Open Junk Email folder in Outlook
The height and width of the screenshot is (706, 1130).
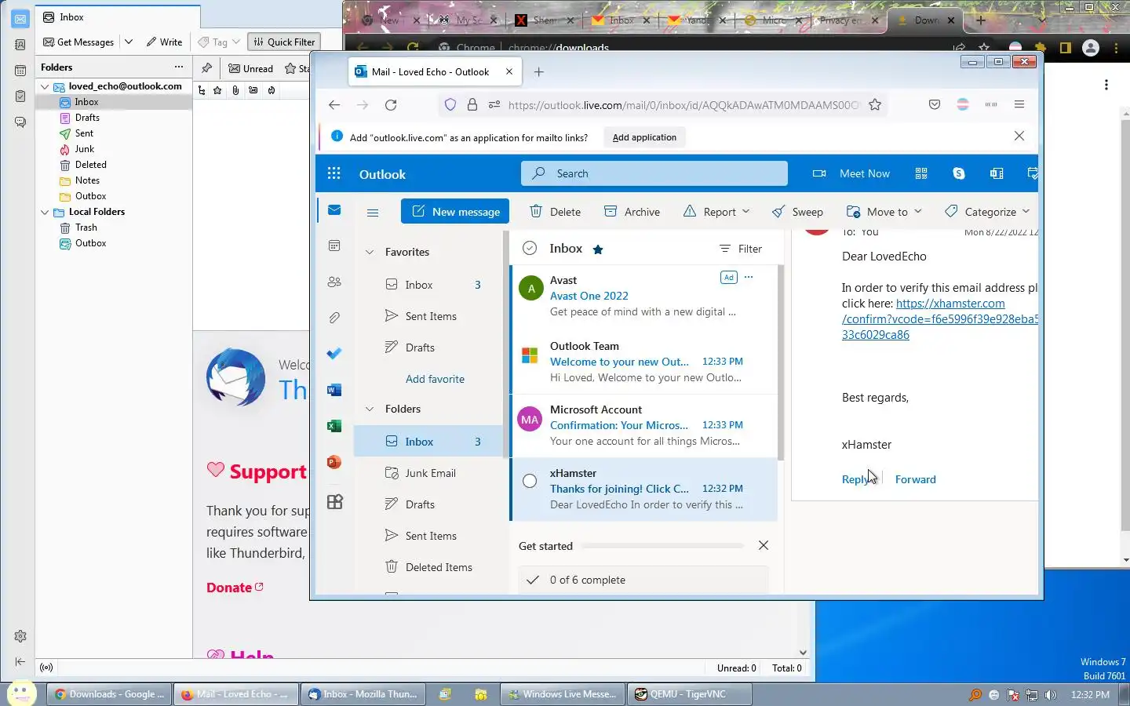click(x=430, y=473)
